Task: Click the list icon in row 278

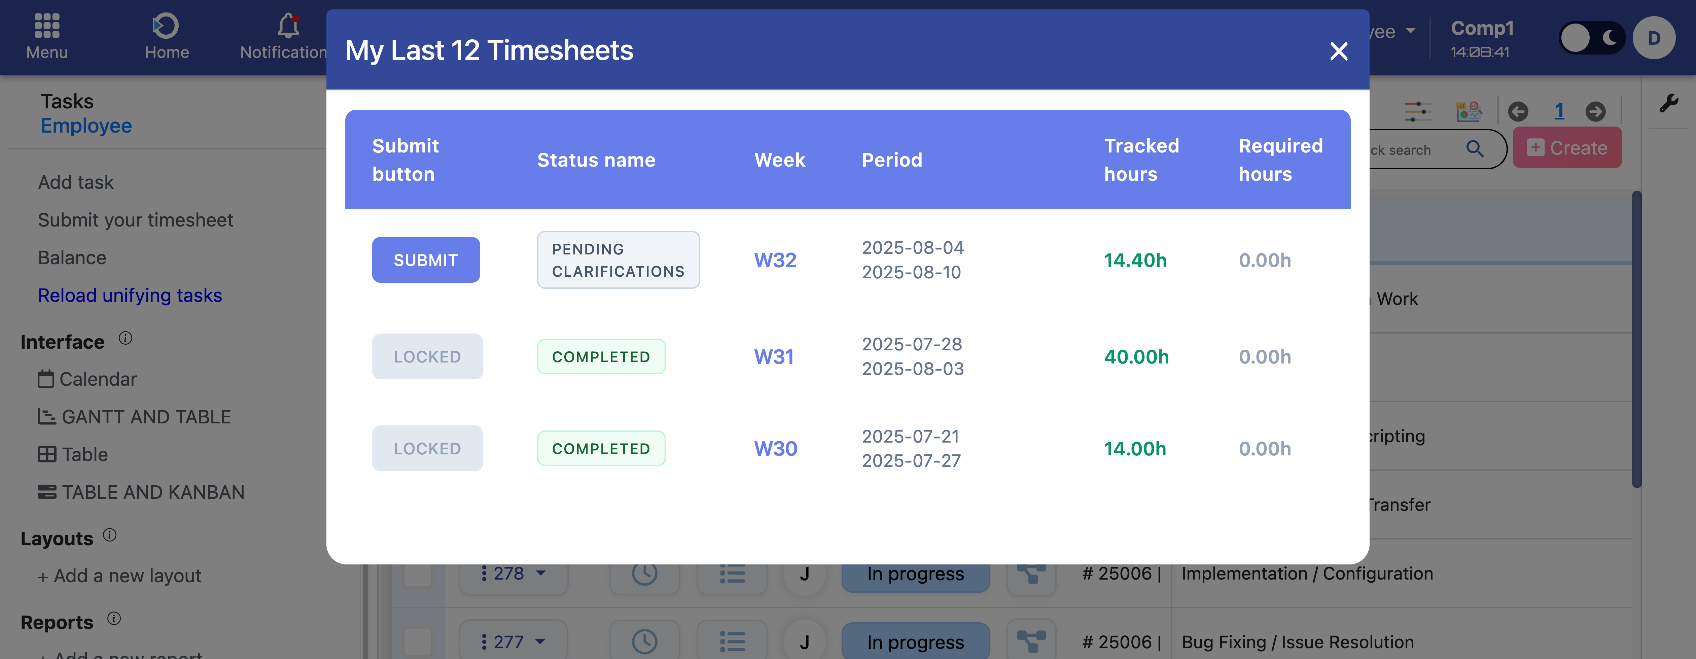Action: (732, 574)
